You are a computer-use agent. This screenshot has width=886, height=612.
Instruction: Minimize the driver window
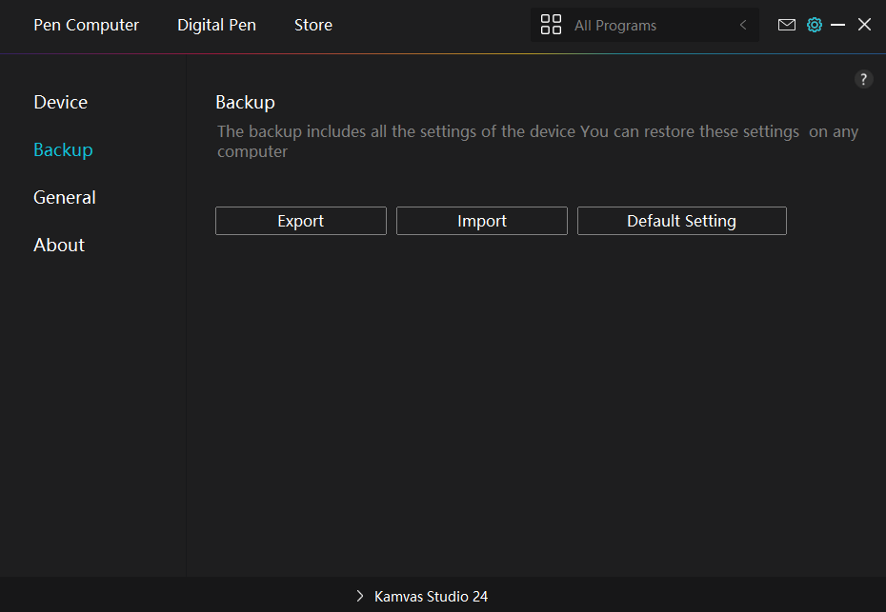coord(838,25)
